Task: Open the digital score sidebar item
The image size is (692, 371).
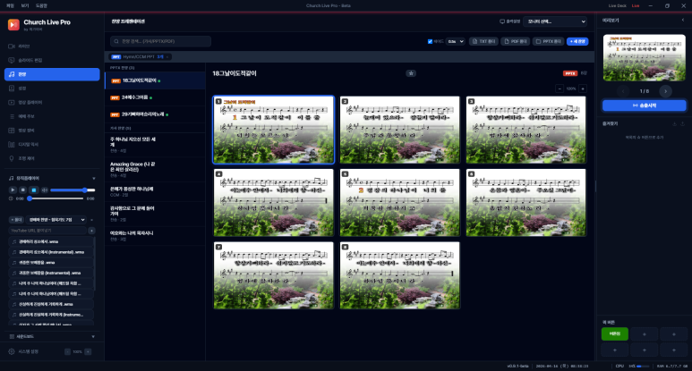Action: coord(52,145)
